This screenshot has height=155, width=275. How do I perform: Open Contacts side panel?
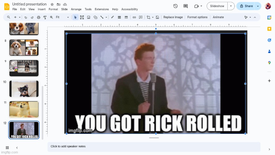[269, 51]
